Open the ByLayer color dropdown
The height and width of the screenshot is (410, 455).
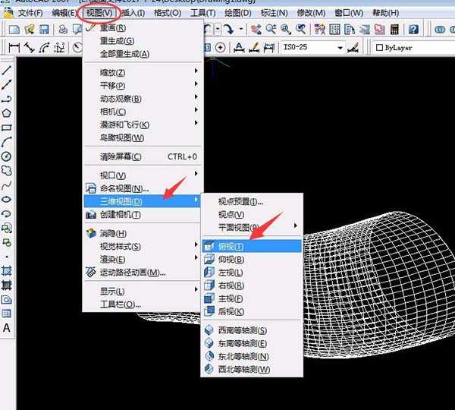pos(414,48)
